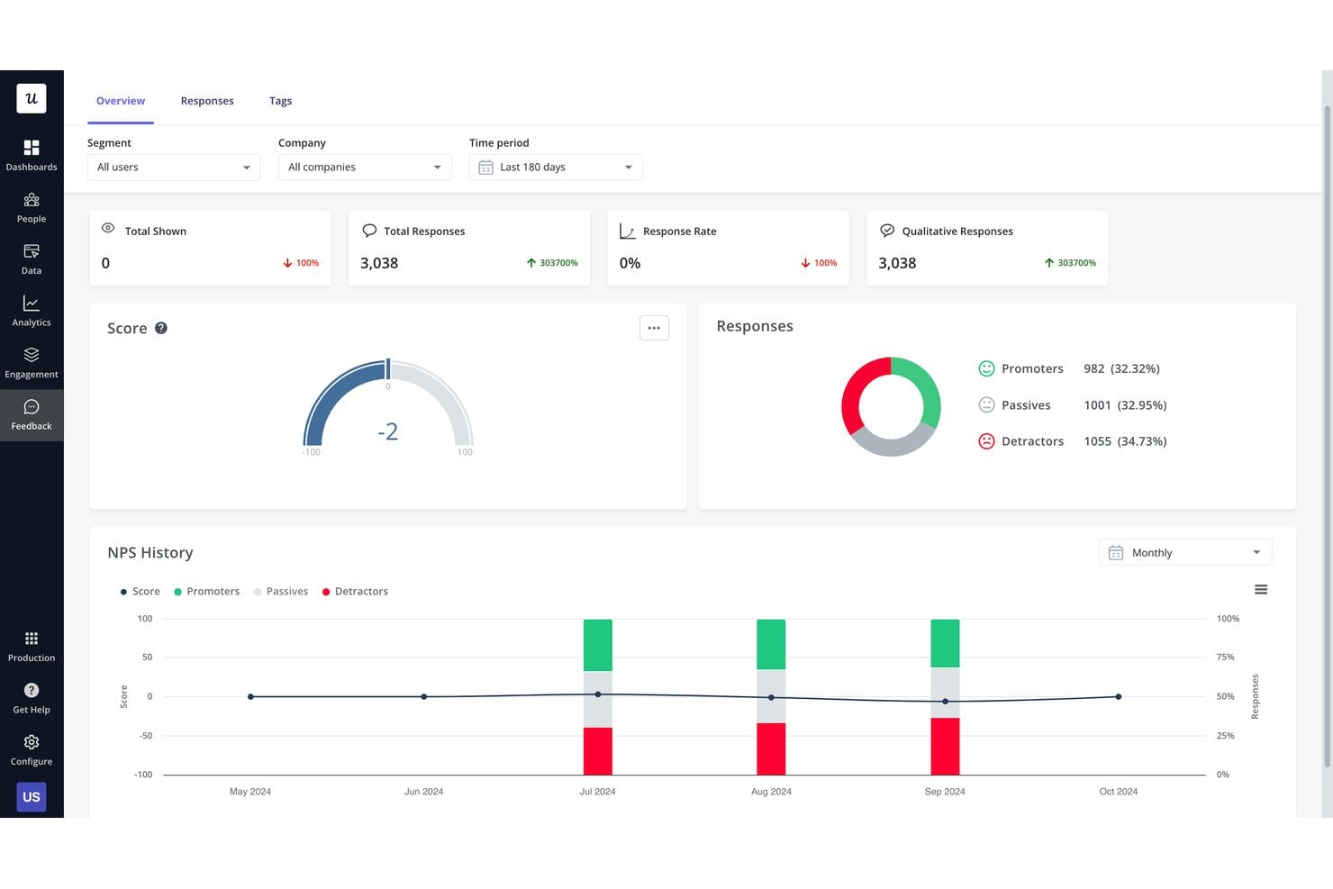Toggle Passives series in chart legend
This screenshot has width=1333, height=889.
tap(281, 592)
